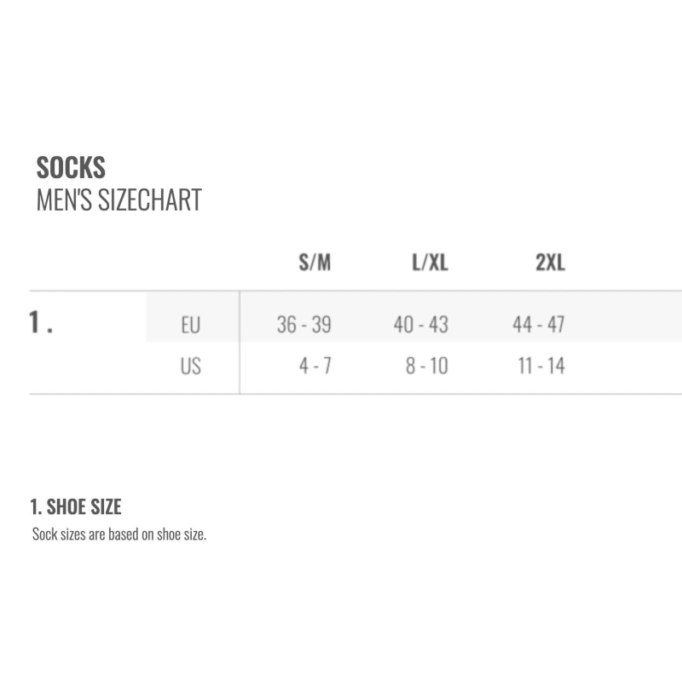Image resolution: width=682 pixels, height=682 pixels.
Task: Click the MEN'S SIZECHART subtitle
Action: (x=119, y=200)
